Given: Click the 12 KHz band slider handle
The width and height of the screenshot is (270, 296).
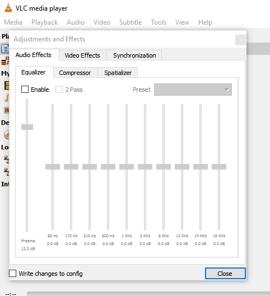Looking at the screenshot, I should pos(182,167).
